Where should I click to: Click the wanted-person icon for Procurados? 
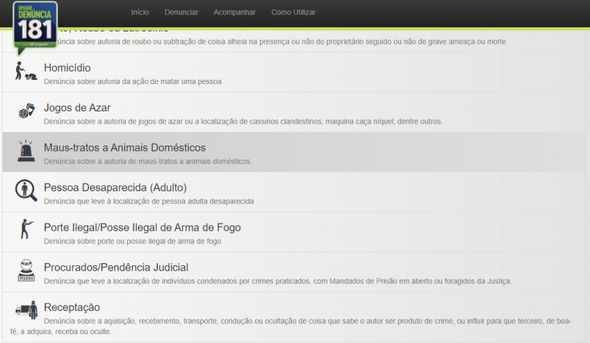[x=26, y=271]
